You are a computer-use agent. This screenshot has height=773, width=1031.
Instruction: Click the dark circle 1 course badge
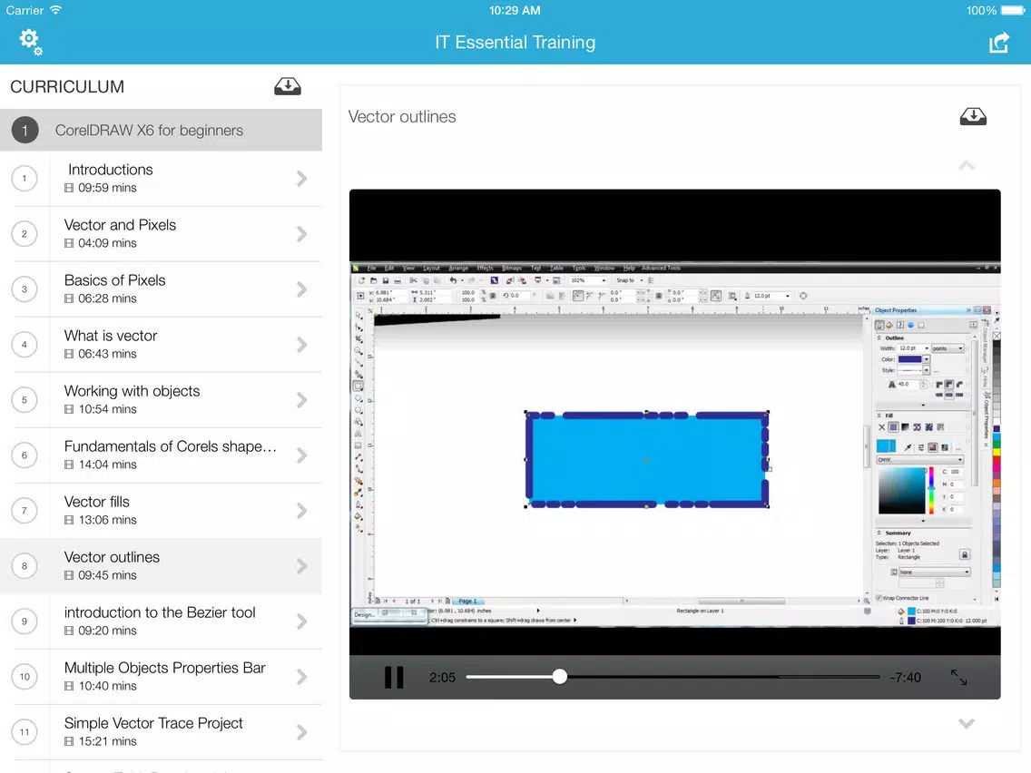pos(25,130)
